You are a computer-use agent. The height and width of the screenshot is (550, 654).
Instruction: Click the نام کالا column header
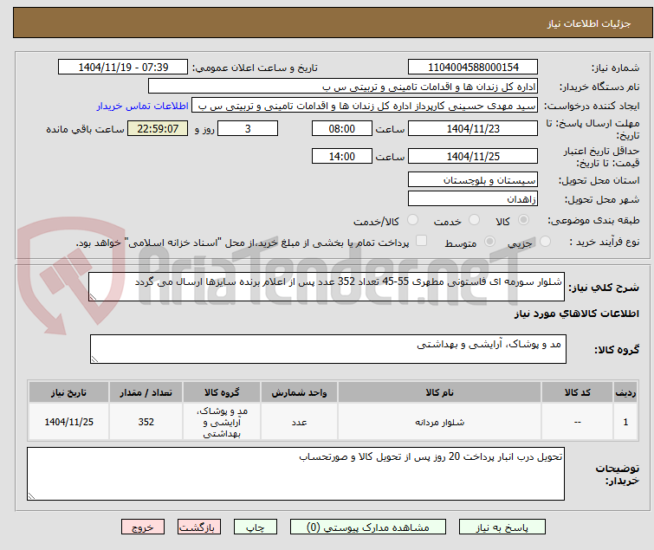[440, 392]
